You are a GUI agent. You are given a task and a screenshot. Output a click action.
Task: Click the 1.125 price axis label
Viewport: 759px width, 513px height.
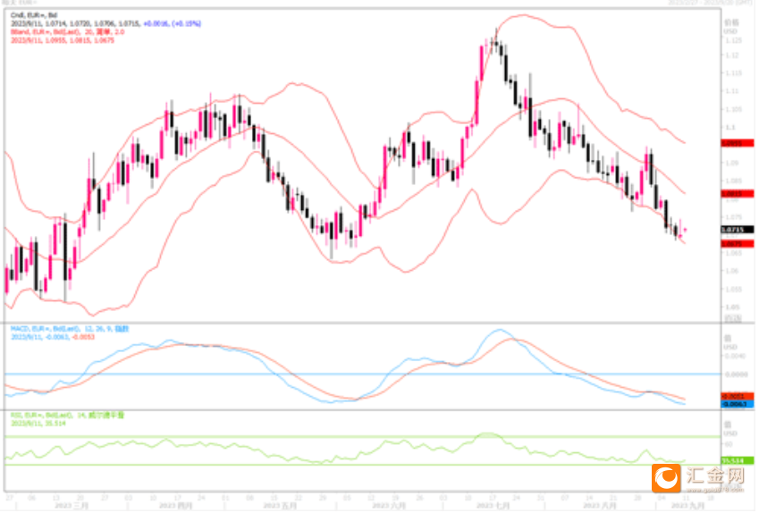[x=733, y=40]
